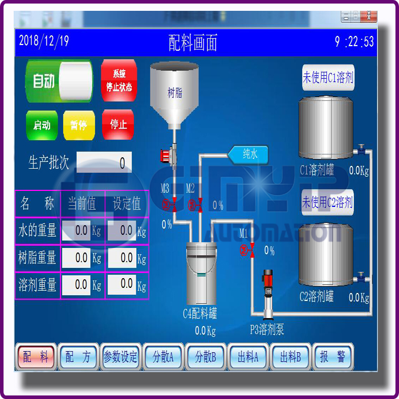The width and height of the screenshot is (399, 399).
Task: Switch to the 配方 tab
Action: pyautogui.click(x=78, y=357)
